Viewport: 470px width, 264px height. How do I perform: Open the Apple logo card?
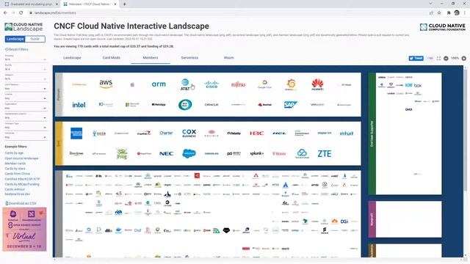(132, 85)
